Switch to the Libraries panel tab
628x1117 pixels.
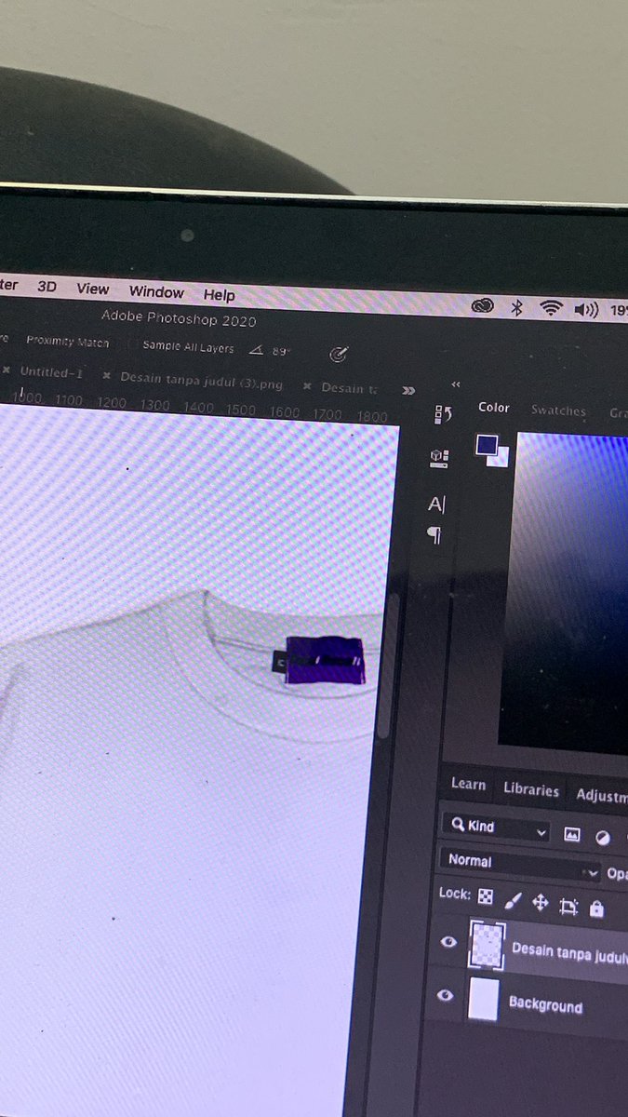click(531, 789)
